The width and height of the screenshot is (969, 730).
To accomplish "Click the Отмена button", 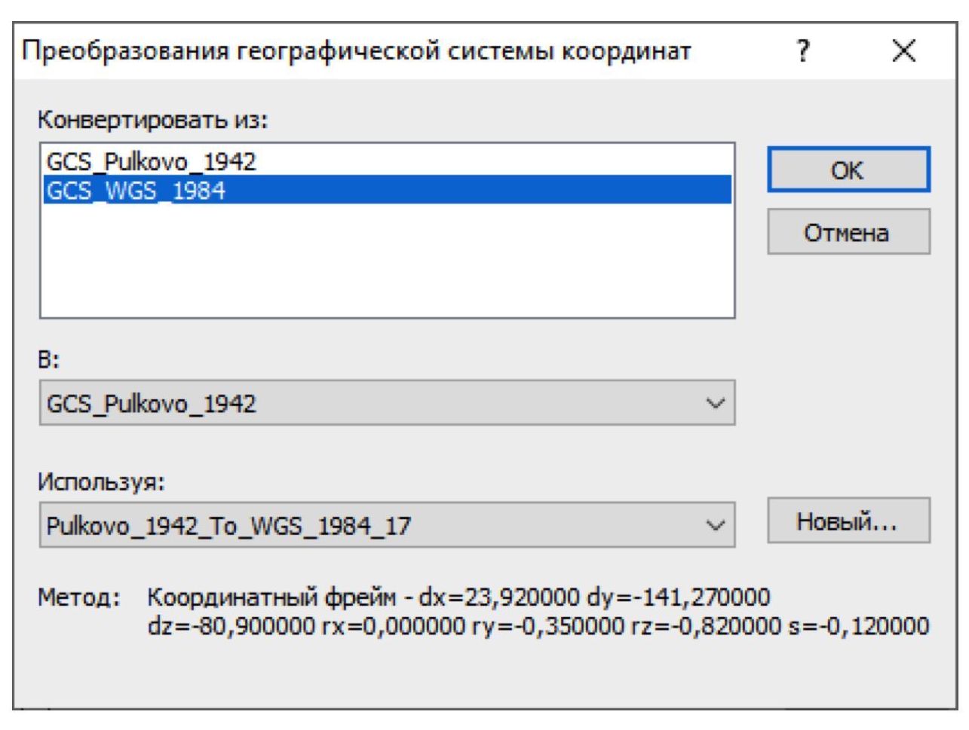I will 848,232.
